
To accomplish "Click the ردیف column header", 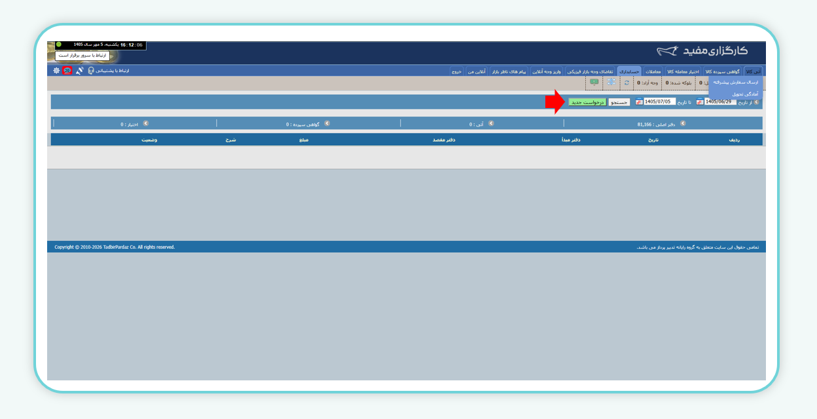I will (x=736, y=139).
